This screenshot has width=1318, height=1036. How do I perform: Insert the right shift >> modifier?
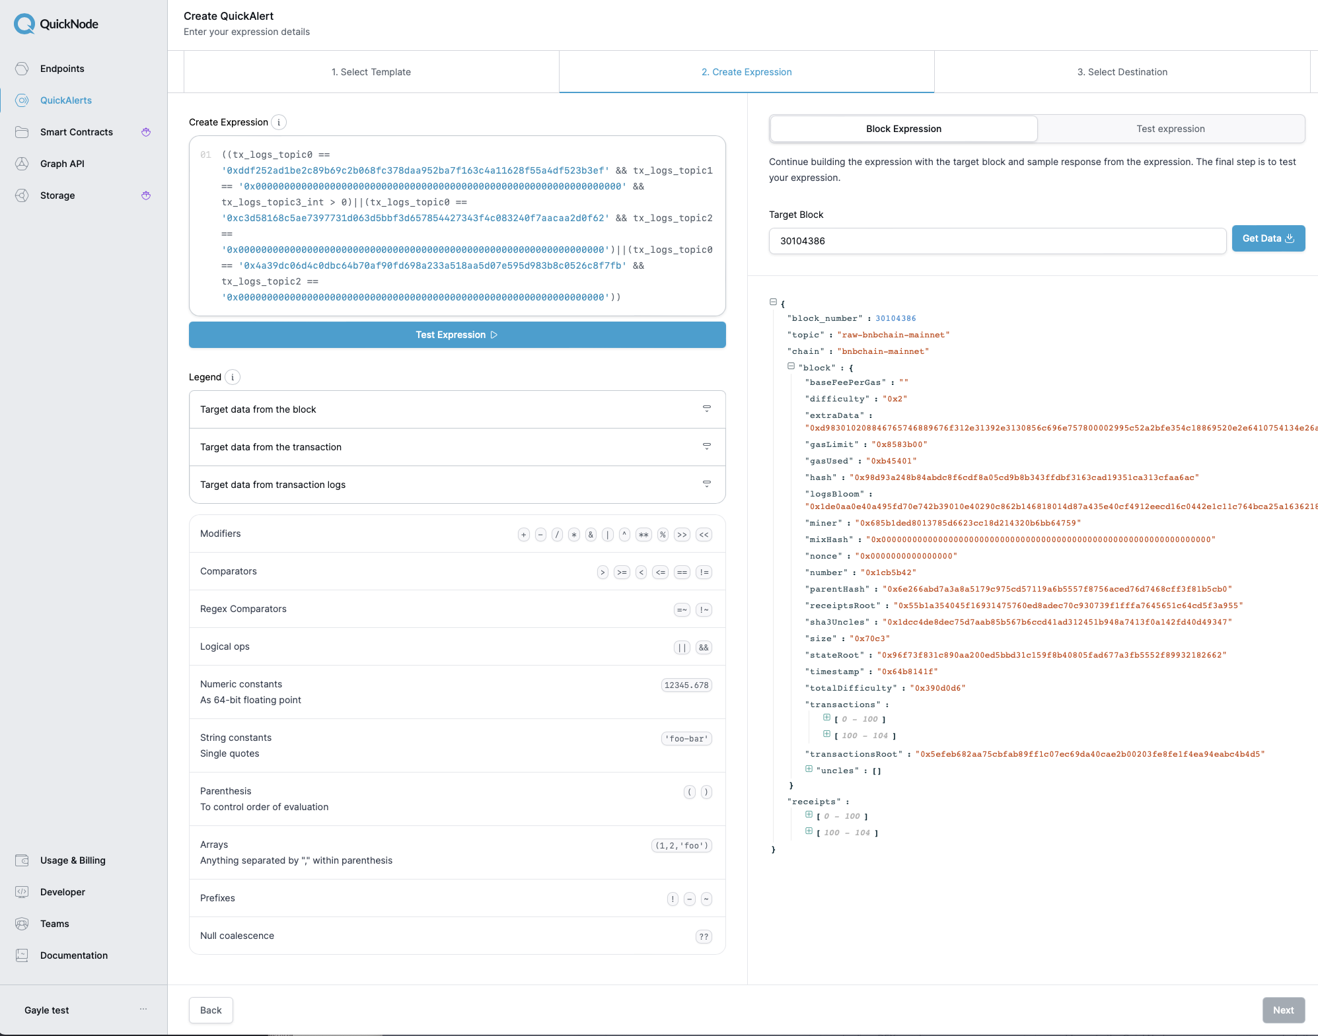click(682, 535)
